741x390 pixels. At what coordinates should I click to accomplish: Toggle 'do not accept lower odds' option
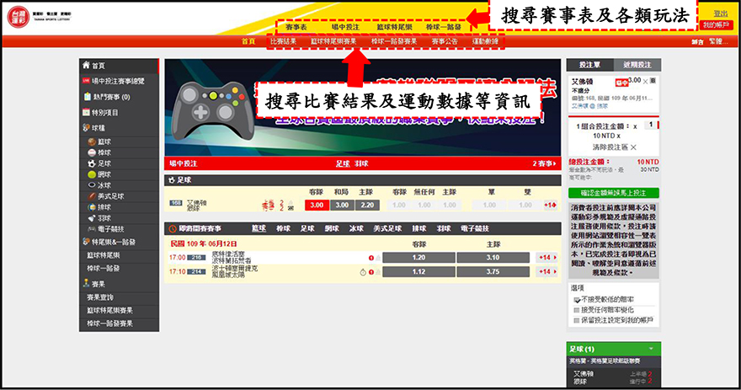(x=578, y=299)
